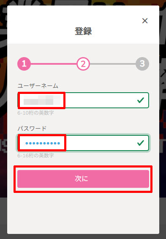Click the masked password dots
Viewport: 166px width, 239px height.
click(x=43, y=143)
